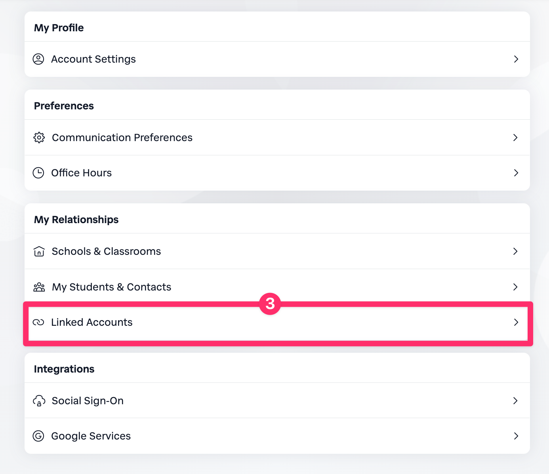Open Communication Preferences using its right chevron
549x474 pixels.
(515, 138)
